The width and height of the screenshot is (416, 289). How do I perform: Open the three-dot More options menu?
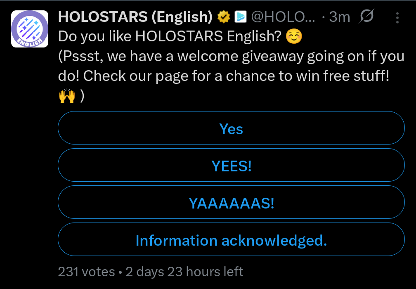pyautogui.click(x=397, y=18)
